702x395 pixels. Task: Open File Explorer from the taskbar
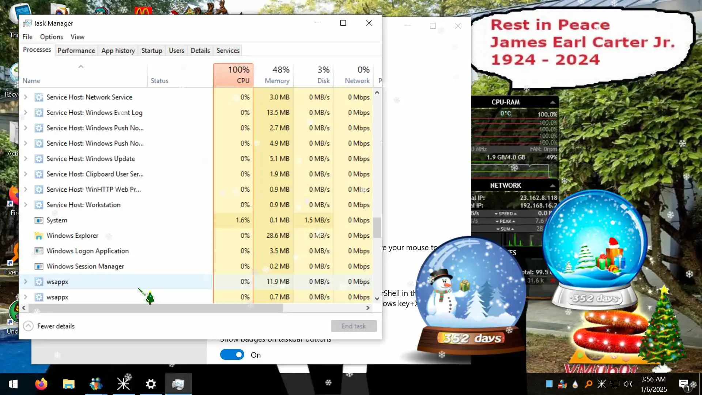click(68, 384)
